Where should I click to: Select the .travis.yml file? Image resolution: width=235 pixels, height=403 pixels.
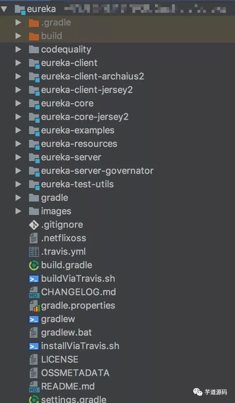pos(64,252)
